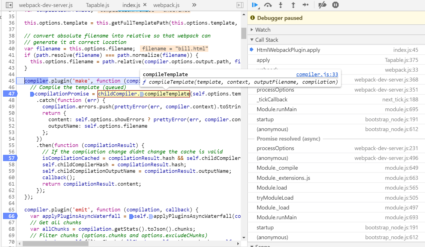
Task: Open compiler.js:33 link in tooltip
Action: click(x=317, y=74)
